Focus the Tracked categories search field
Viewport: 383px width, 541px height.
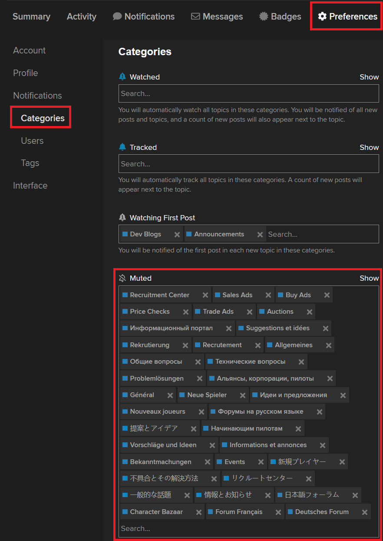(249, 164)
